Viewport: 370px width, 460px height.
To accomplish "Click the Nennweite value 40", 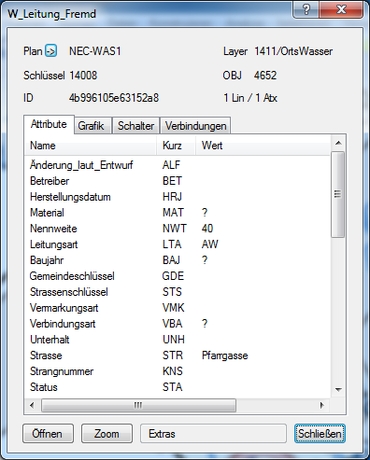I will point(207,229).
